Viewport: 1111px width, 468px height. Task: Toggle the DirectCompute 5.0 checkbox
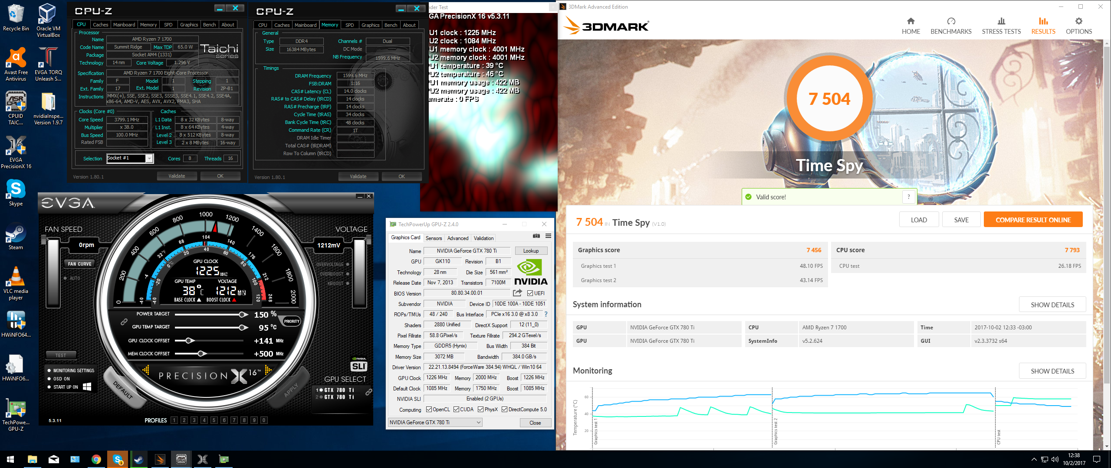[x=504, y=409]
